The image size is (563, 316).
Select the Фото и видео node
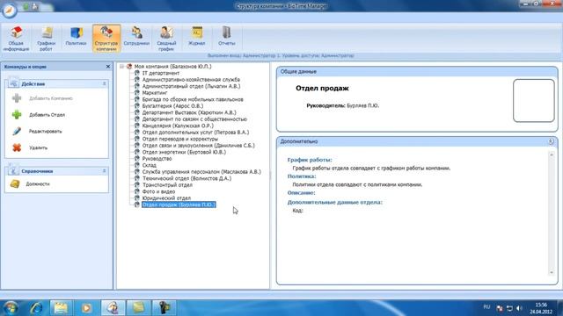click(x=158, y=191)
